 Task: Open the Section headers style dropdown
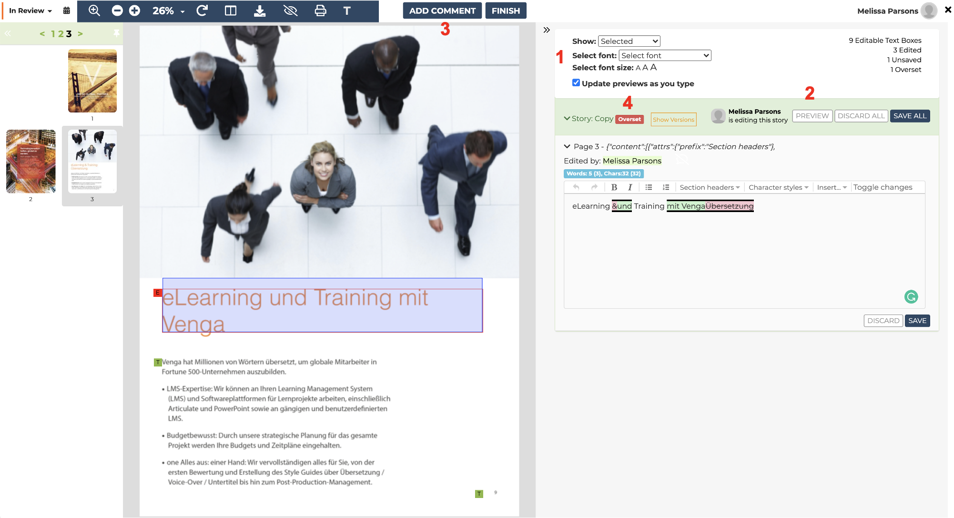[x=710, y=187]
